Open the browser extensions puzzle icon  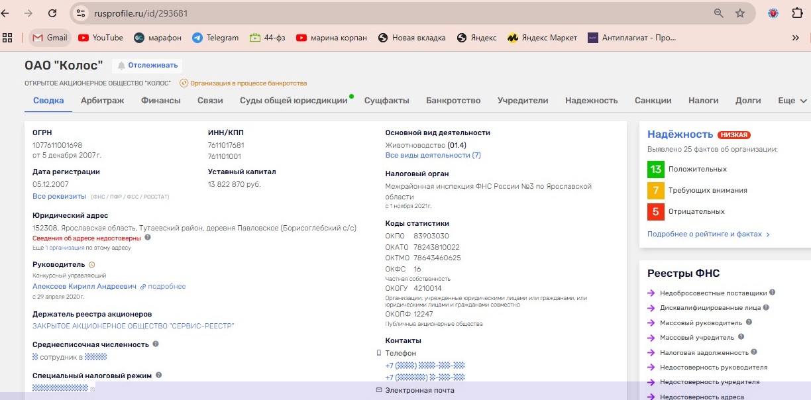797,13
